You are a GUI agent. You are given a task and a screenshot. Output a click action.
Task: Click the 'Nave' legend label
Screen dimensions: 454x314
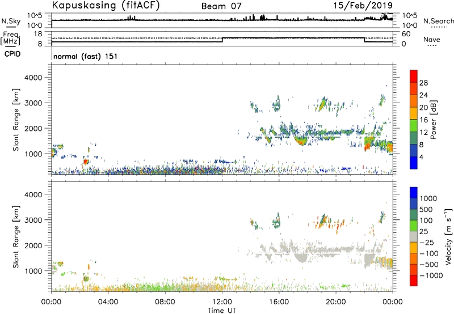point(432,40)
